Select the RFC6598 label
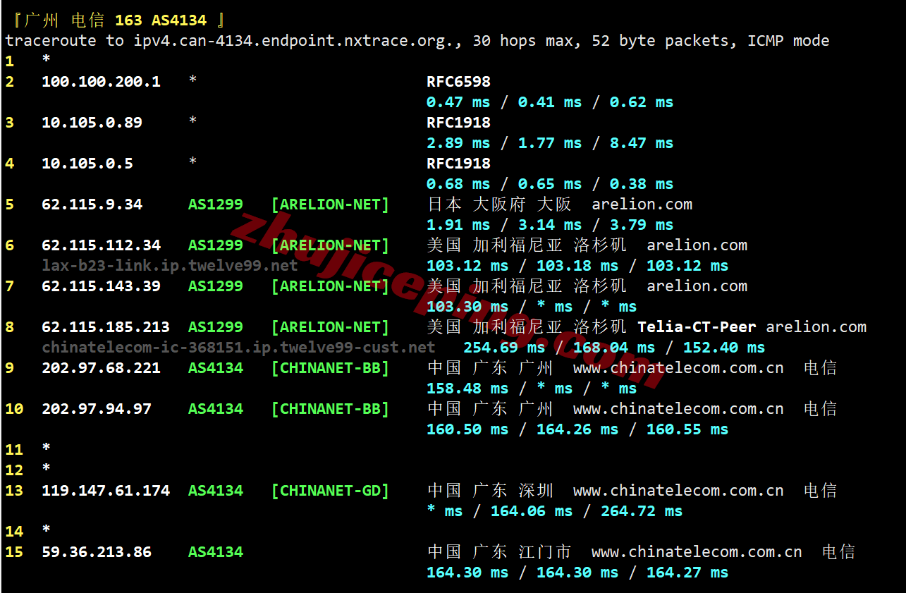This screenshot has height=593, width=906. pos(458,82)
